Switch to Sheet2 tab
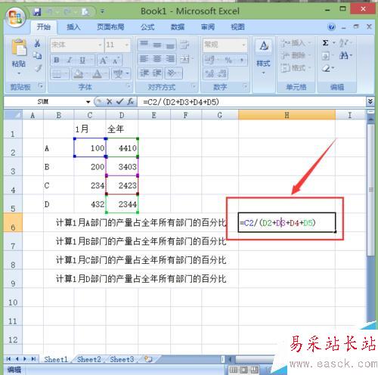Viewport: 378px width, 375px height. pyautogui.click(x=89, y=359)
